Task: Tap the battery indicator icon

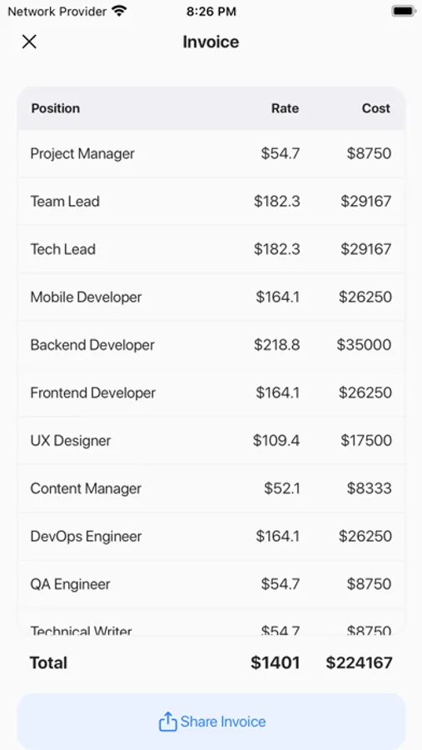Action: [404, 11]
